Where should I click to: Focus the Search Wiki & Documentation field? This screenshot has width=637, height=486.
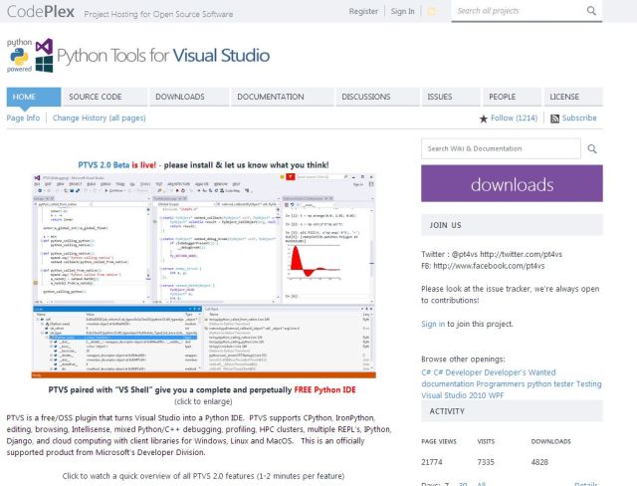coord(501,148)
